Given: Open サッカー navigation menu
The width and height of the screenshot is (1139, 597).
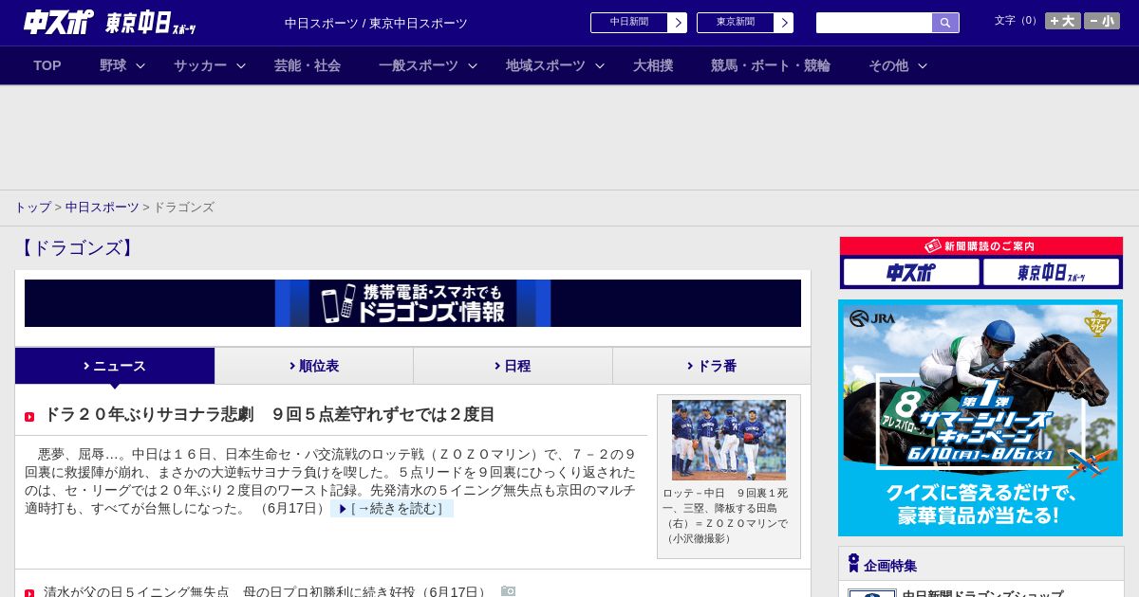Looking at the screenshot, I should click(200, 65).
